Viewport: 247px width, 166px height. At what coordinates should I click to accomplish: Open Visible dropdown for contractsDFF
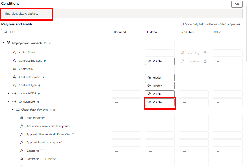pos(160,102)
